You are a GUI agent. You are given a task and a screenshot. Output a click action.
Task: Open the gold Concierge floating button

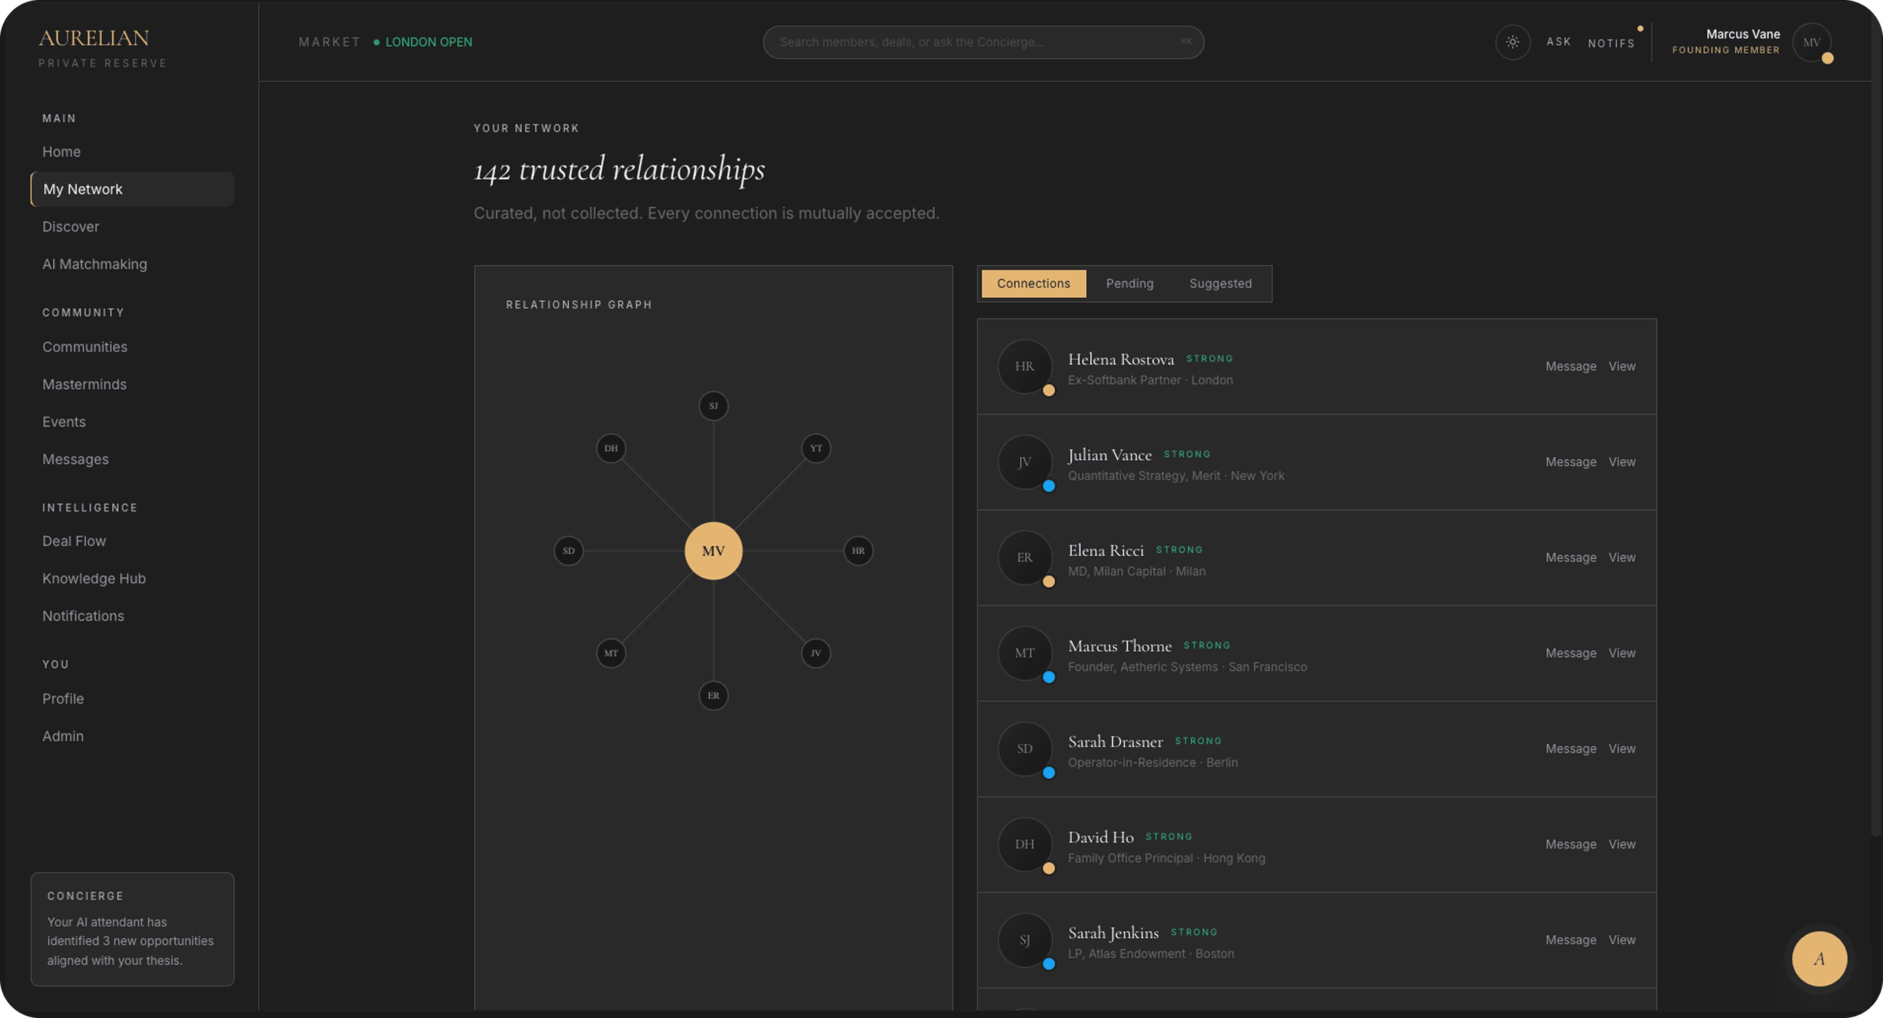coord(1818,958)
